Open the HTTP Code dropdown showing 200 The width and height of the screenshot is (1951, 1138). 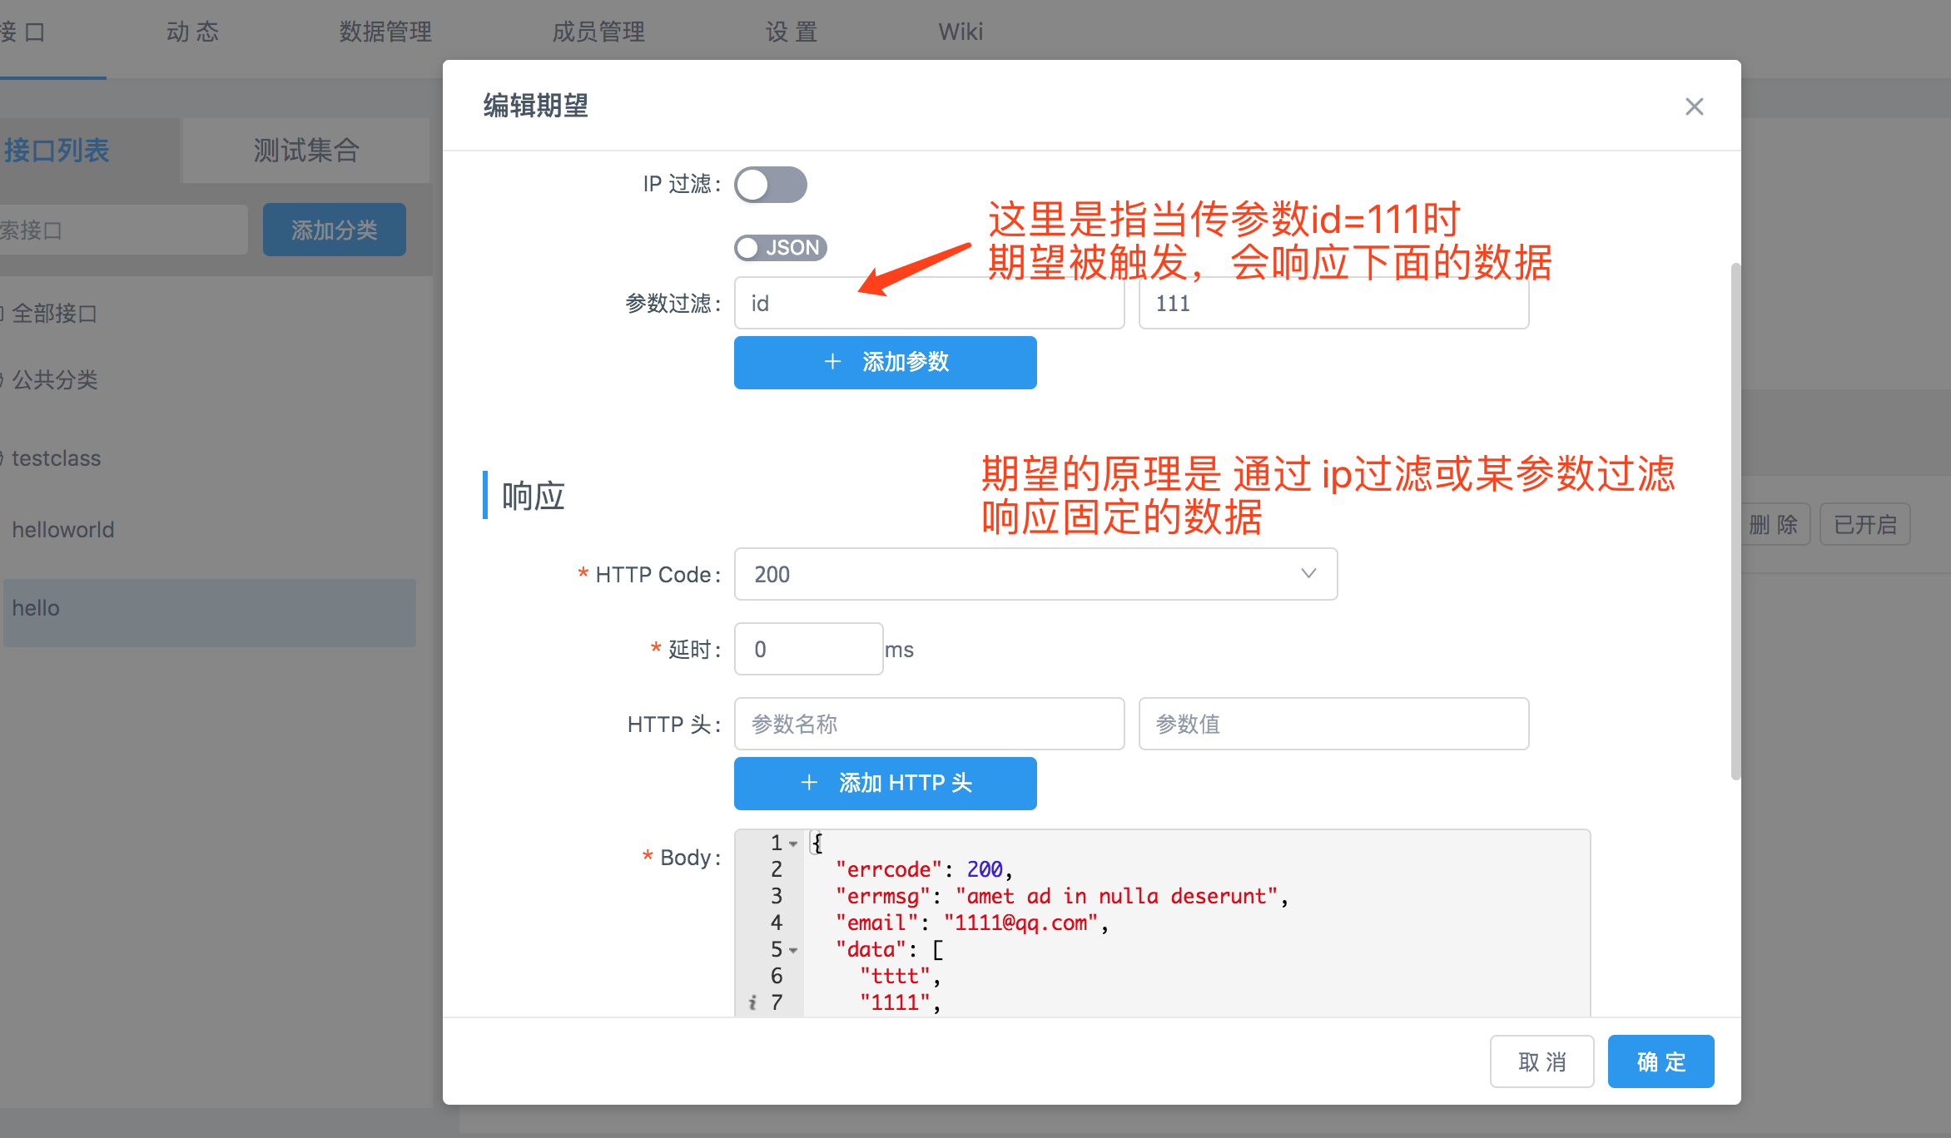point(1035,574)
